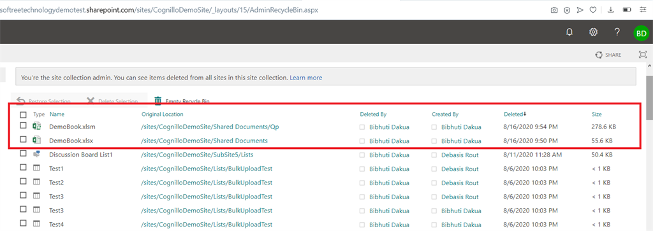
Task: Click Empty Recycle Bin
Action: tap(182, 101)
